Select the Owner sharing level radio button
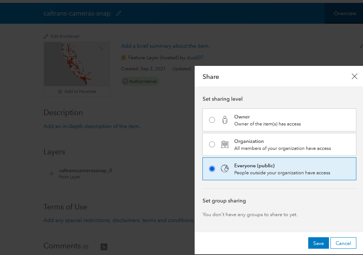Image resolution: width=363 pixels, height=255 pixels. [212, 120]
